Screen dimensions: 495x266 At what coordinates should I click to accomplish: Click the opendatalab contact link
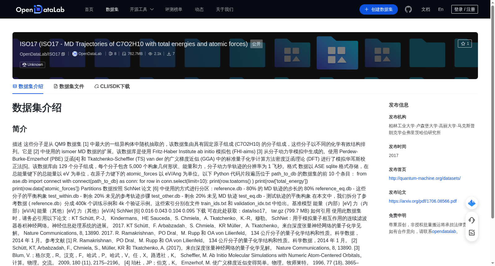444,231
